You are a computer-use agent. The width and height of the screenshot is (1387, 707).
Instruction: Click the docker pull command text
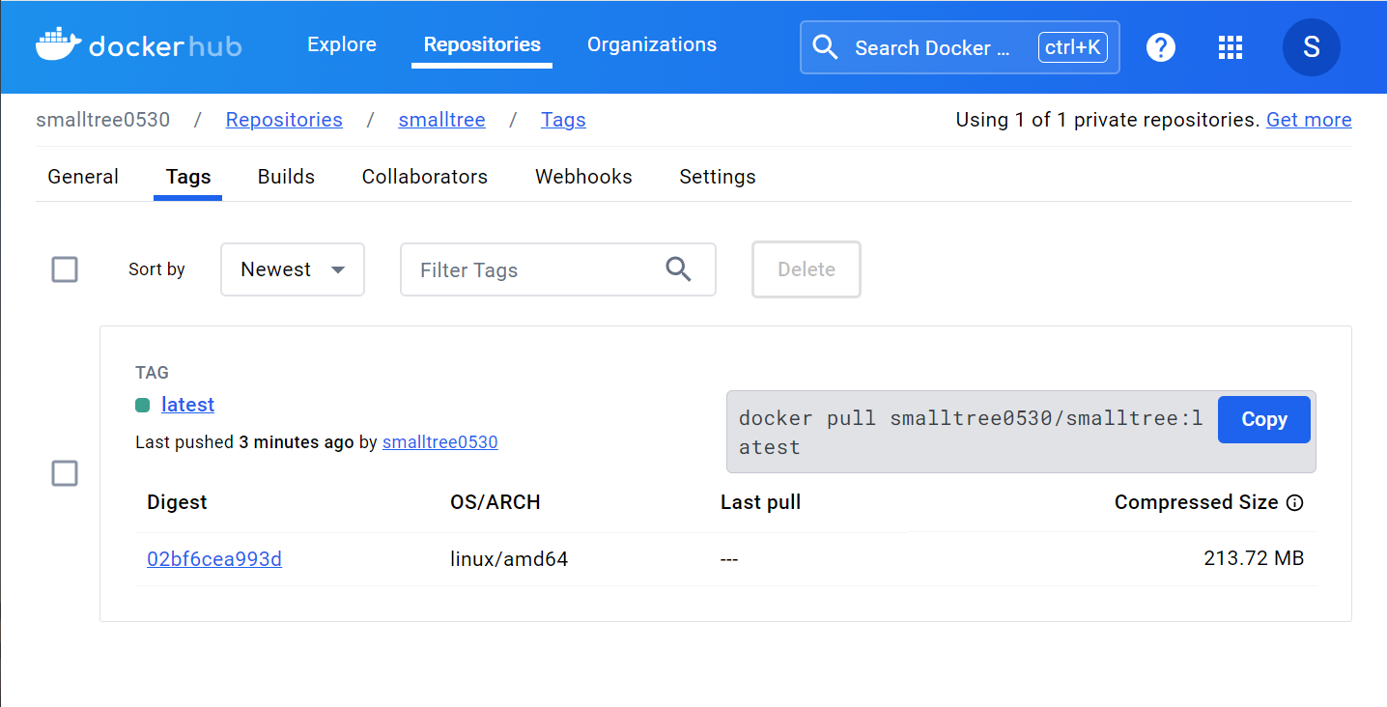[x=971, y=433]
